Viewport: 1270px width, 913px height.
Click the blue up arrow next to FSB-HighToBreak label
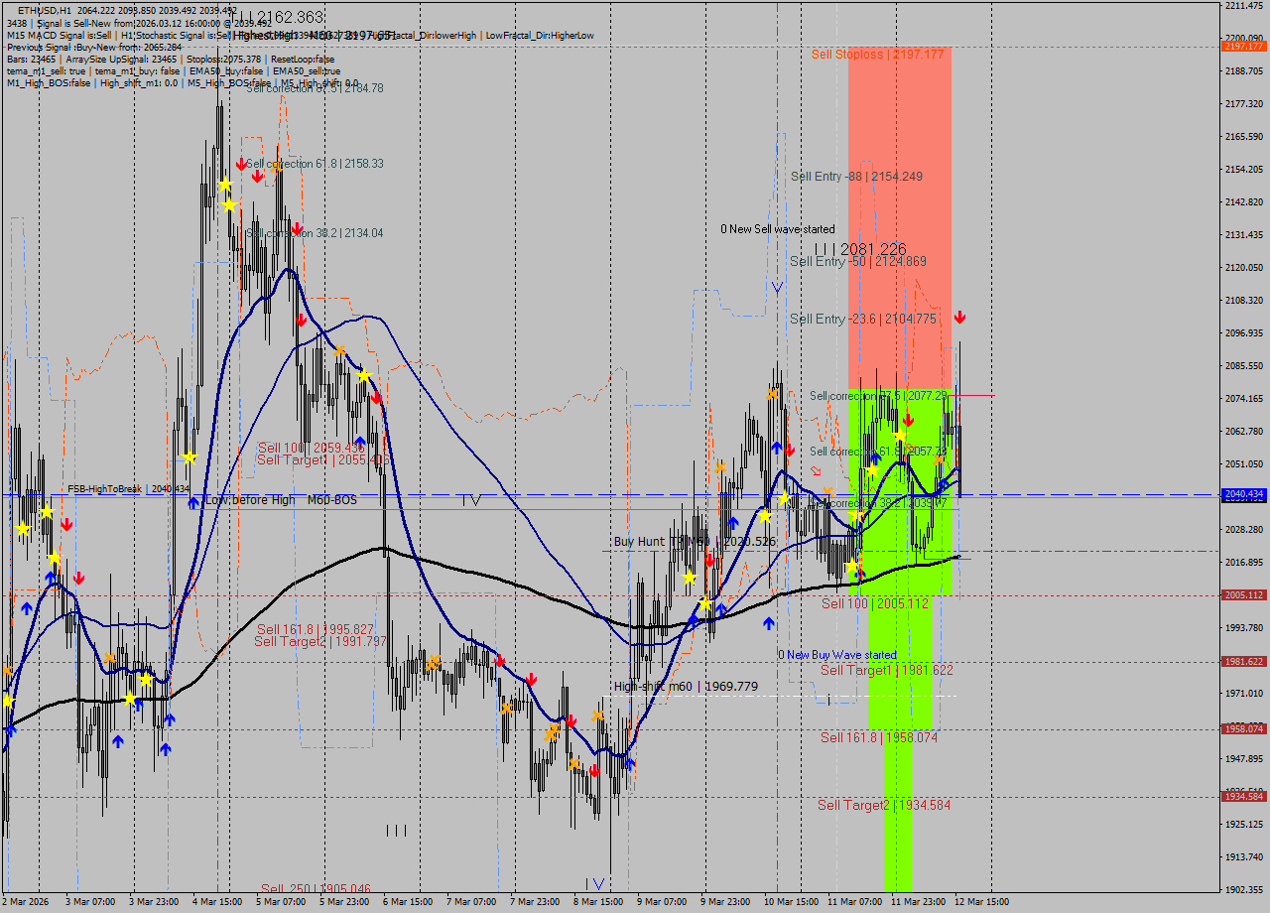tap(193, 502)
